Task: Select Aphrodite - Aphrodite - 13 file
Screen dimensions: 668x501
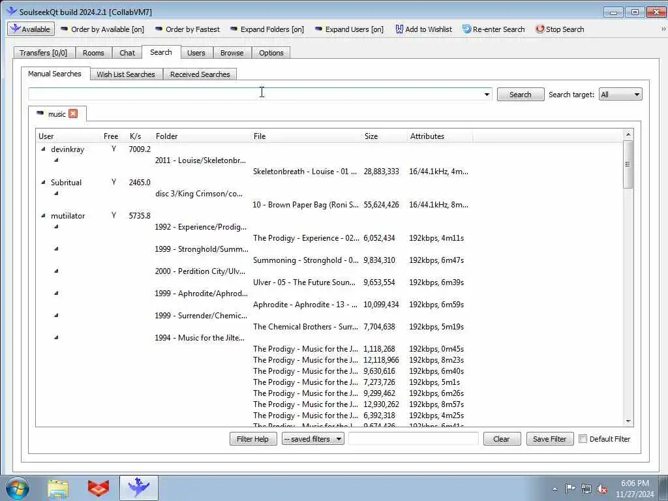Action: 305,304
